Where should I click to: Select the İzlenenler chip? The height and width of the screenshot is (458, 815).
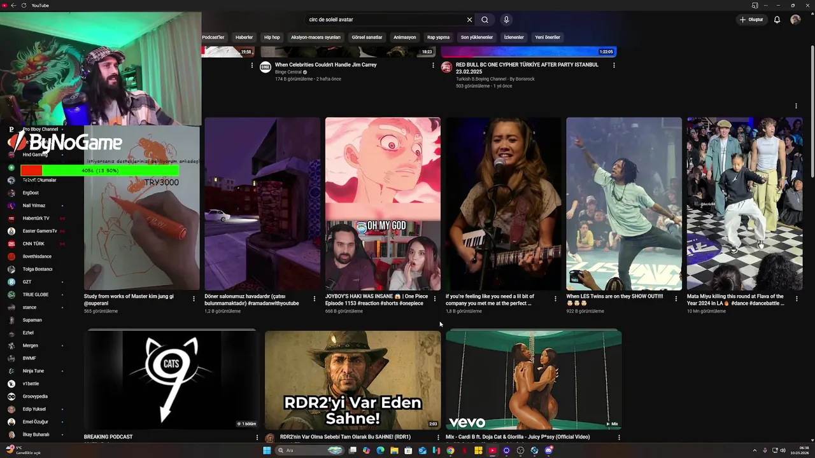click(514, 37)
